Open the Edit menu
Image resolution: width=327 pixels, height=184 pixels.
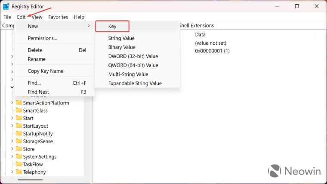click(x=21, y=17)
